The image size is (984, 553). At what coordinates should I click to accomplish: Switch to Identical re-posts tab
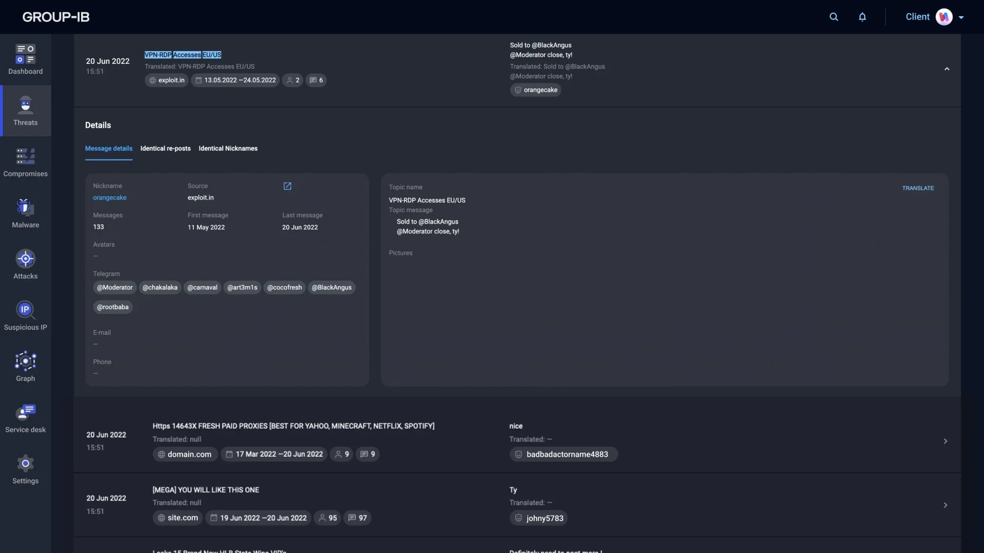point(165,148)
